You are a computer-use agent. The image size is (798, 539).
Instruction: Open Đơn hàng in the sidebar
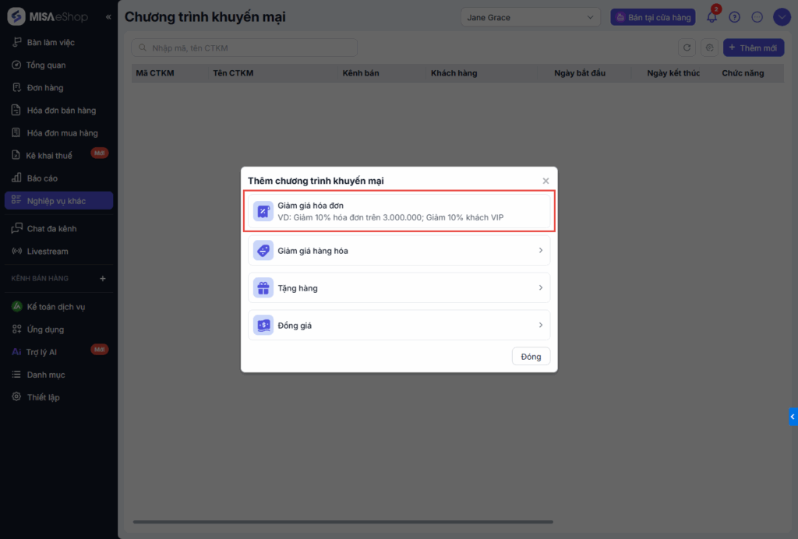[45, 88]
